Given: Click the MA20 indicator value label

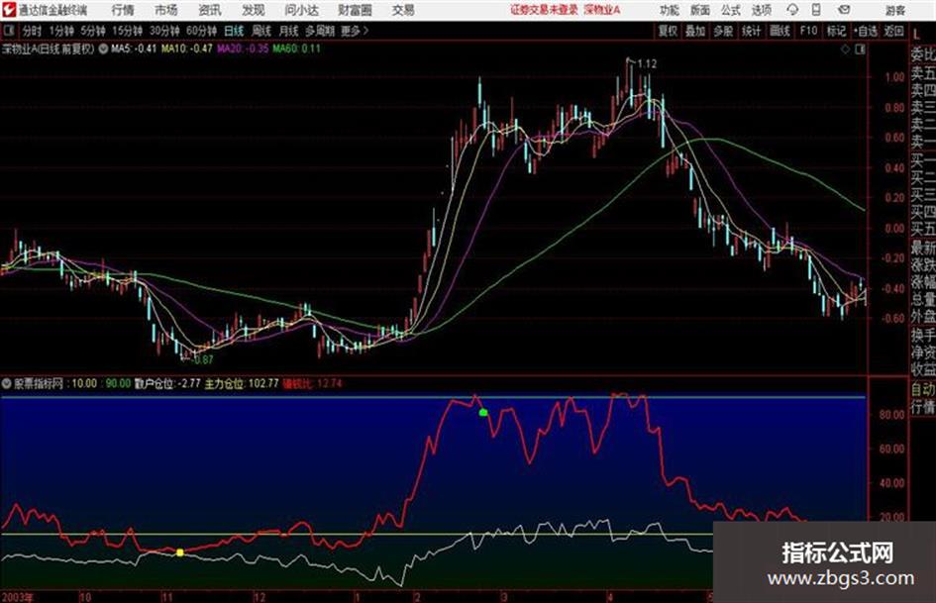Looking at the screenshot, I should pyautogui.click(x=243, y=49).
